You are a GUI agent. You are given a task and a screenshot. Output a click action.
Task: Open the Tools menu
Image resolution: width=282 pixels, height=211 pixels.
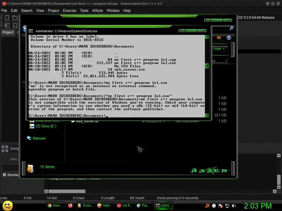click(x=84, y=11)
